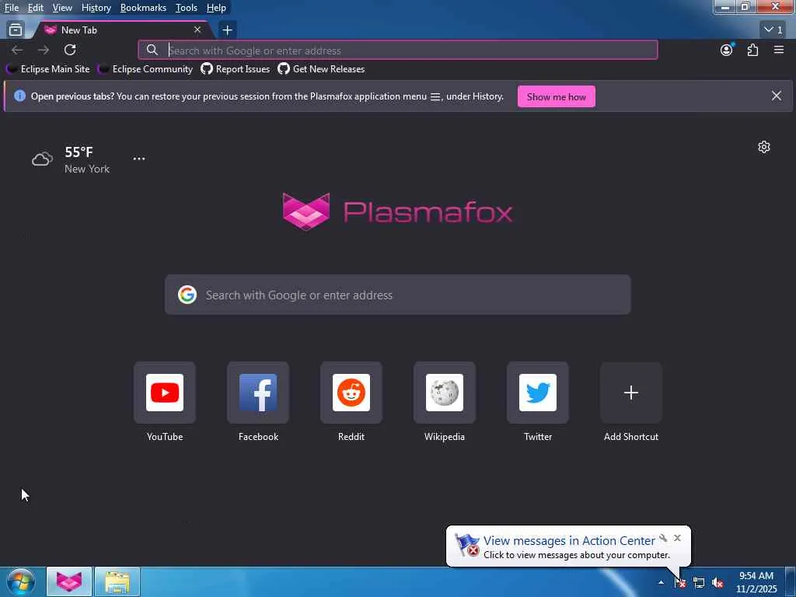Open the Wikipedia shortcut tile
Screen dimensions: 796x597
tap(445, 401)
